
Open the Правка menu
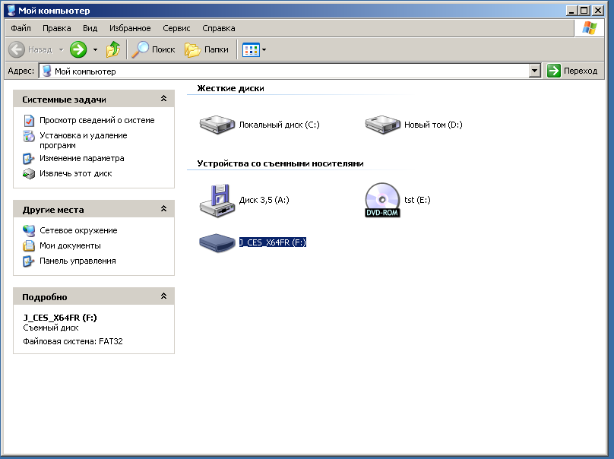pos(57,28)
